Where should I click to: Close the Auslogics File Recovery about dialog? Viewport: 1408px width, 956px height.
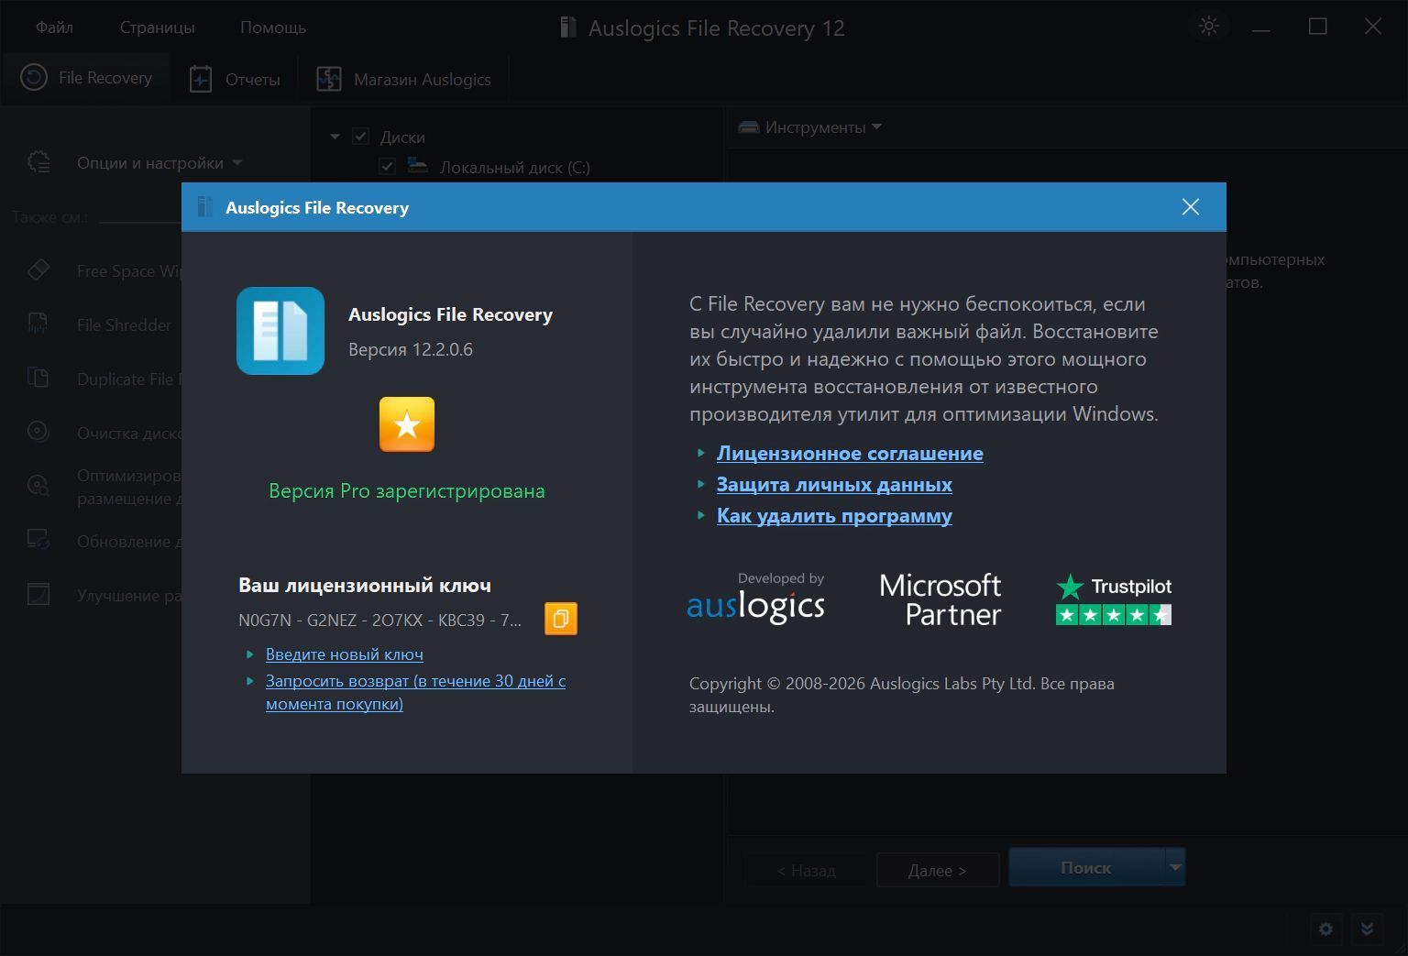1190,207
